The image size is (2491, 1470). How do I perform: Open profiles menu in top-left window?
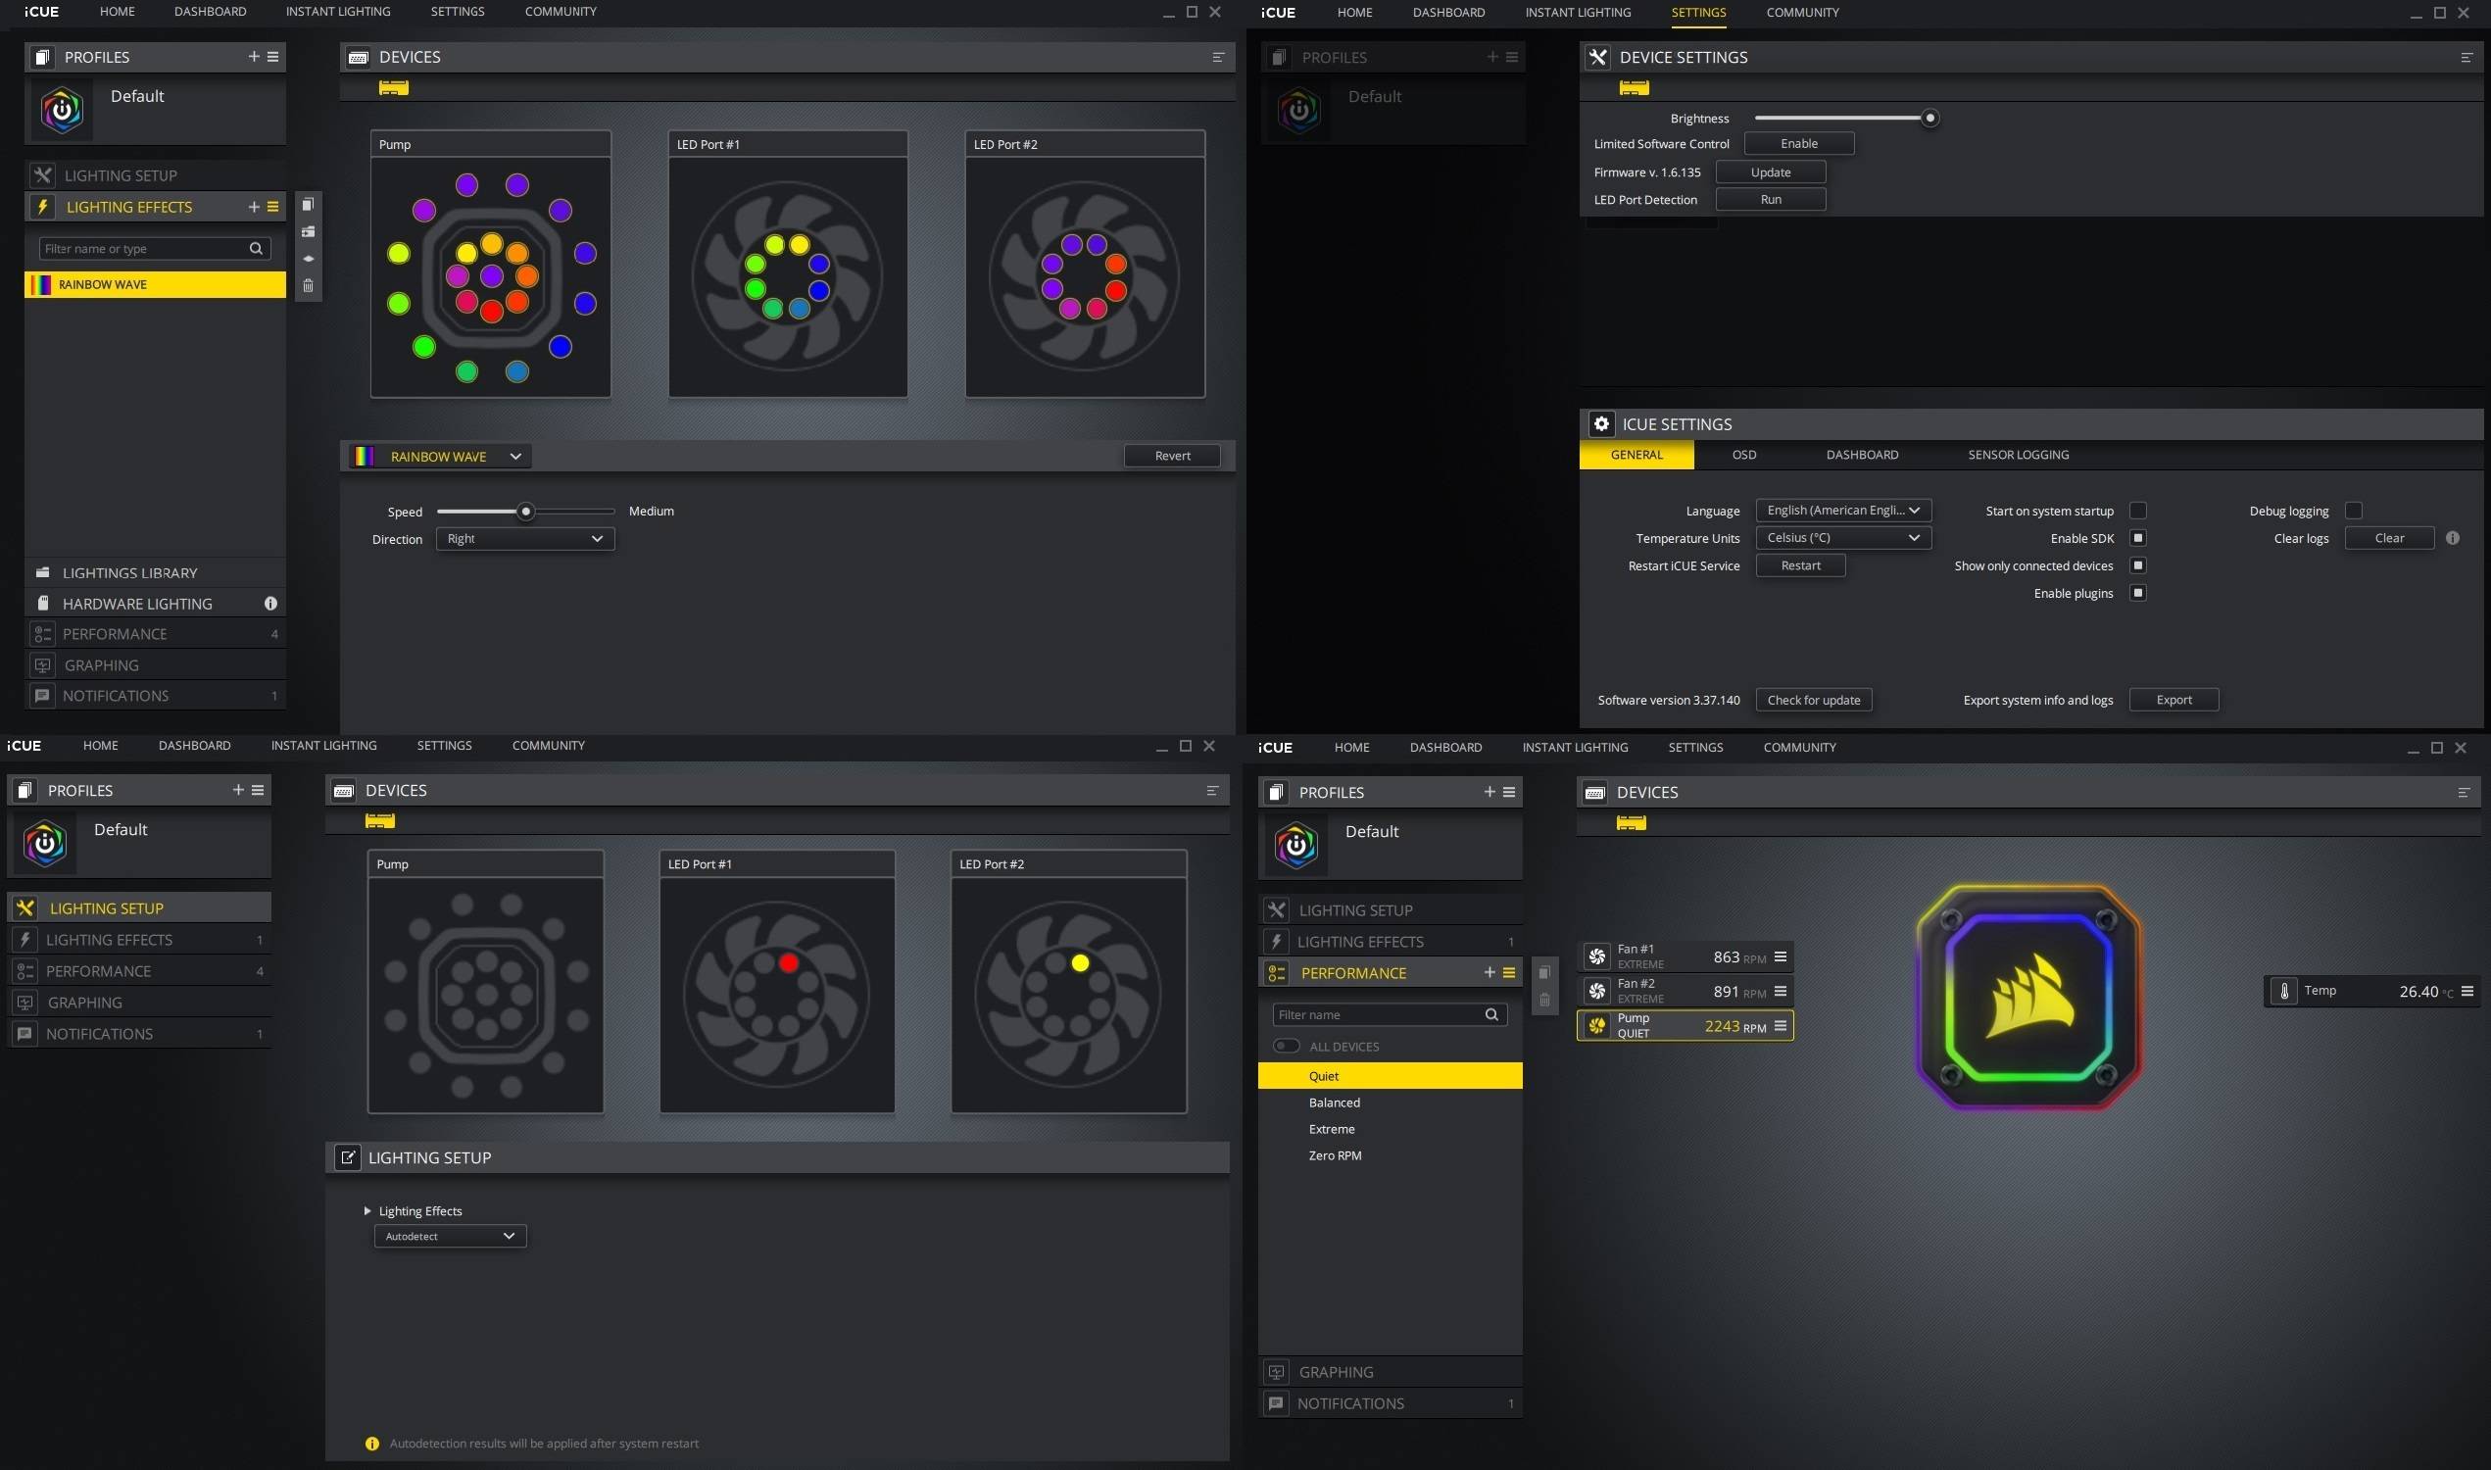[x=273, y=57]
